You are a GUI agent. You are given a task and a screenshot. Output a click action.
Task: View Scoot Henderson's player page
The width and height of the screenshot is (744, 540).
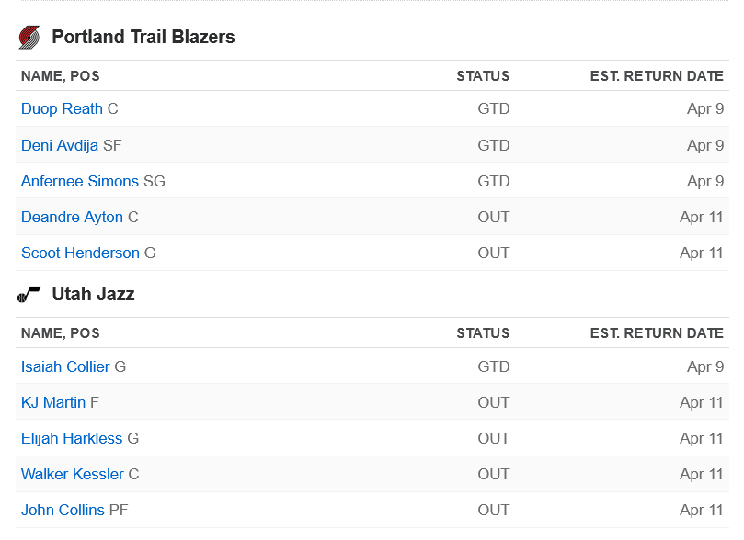(80, 253)
